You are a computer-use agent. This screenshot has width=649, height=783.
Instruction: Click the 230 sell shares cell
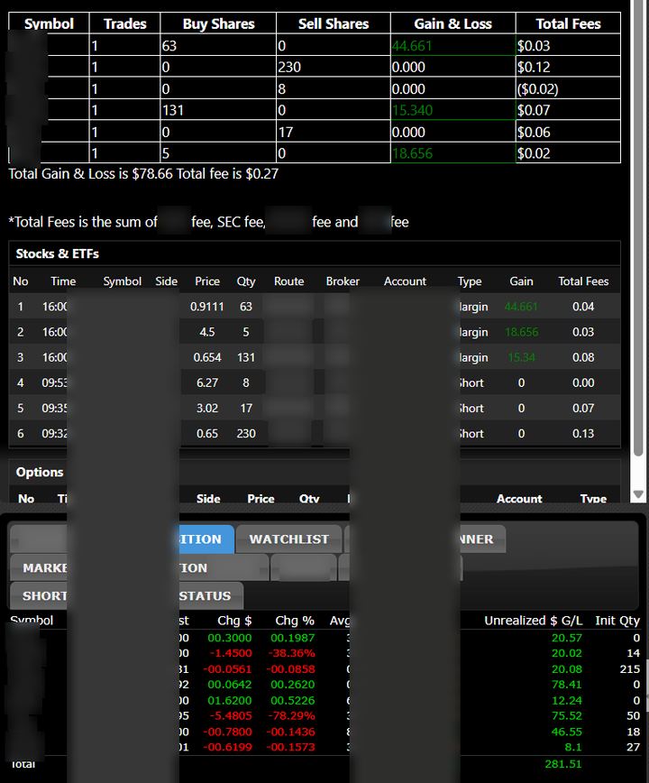334,67
